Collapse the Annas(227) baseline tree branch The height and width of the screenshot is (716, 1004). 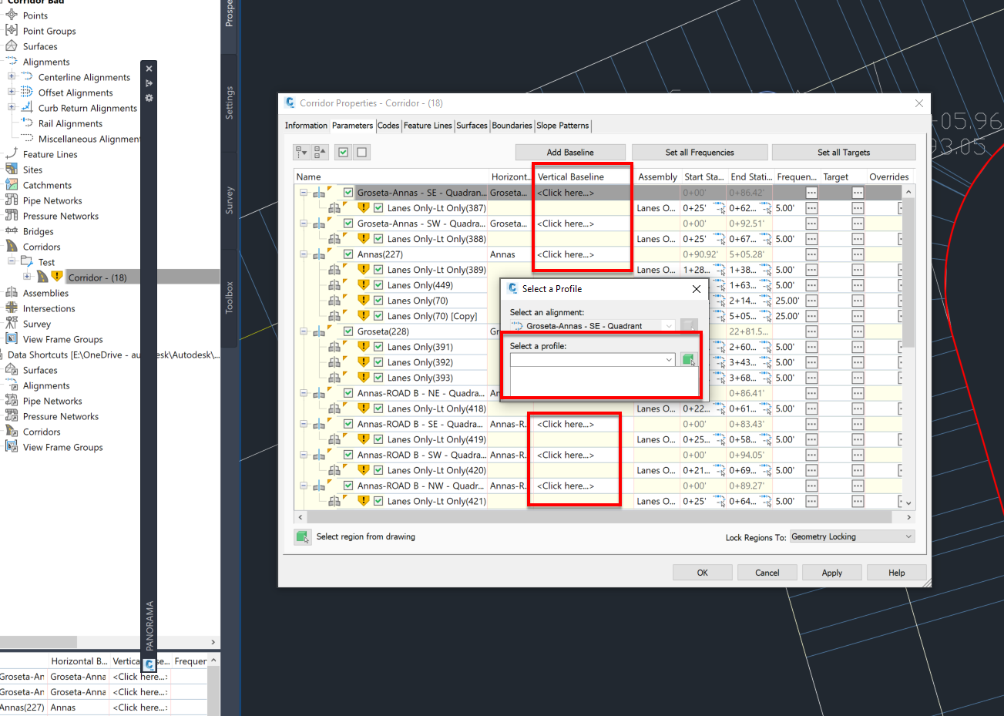point(303,254)
